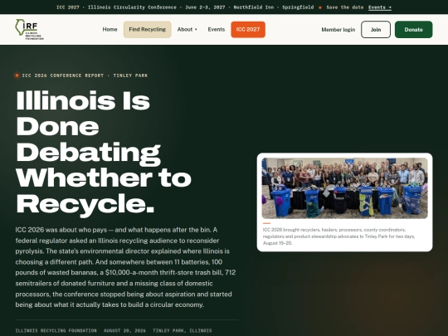The width and height of the screenshot is (448, 336).
Task: Click the 'August 20, 2026' date text
Action: [x=124, y=330]
